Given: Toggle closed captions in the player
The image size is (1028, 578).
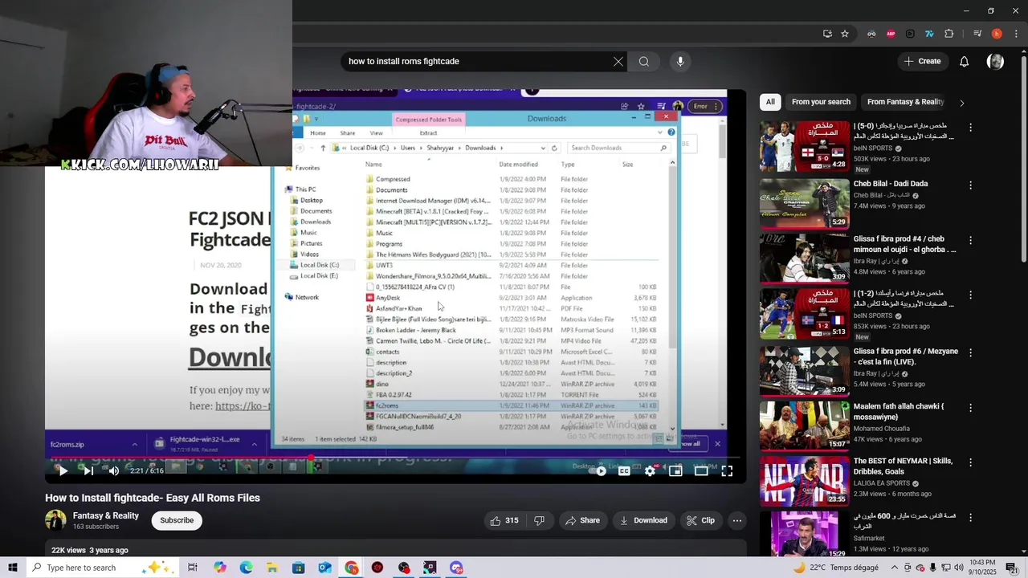Looking at the screenshot, I should tap(624, 471).
